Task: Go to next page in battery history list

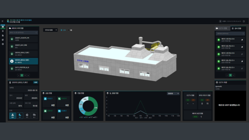Action: 28,75
